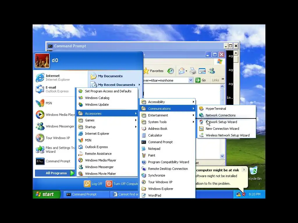
Task: Launch Outlook Express from All Programs list
Action: [107, 147]
